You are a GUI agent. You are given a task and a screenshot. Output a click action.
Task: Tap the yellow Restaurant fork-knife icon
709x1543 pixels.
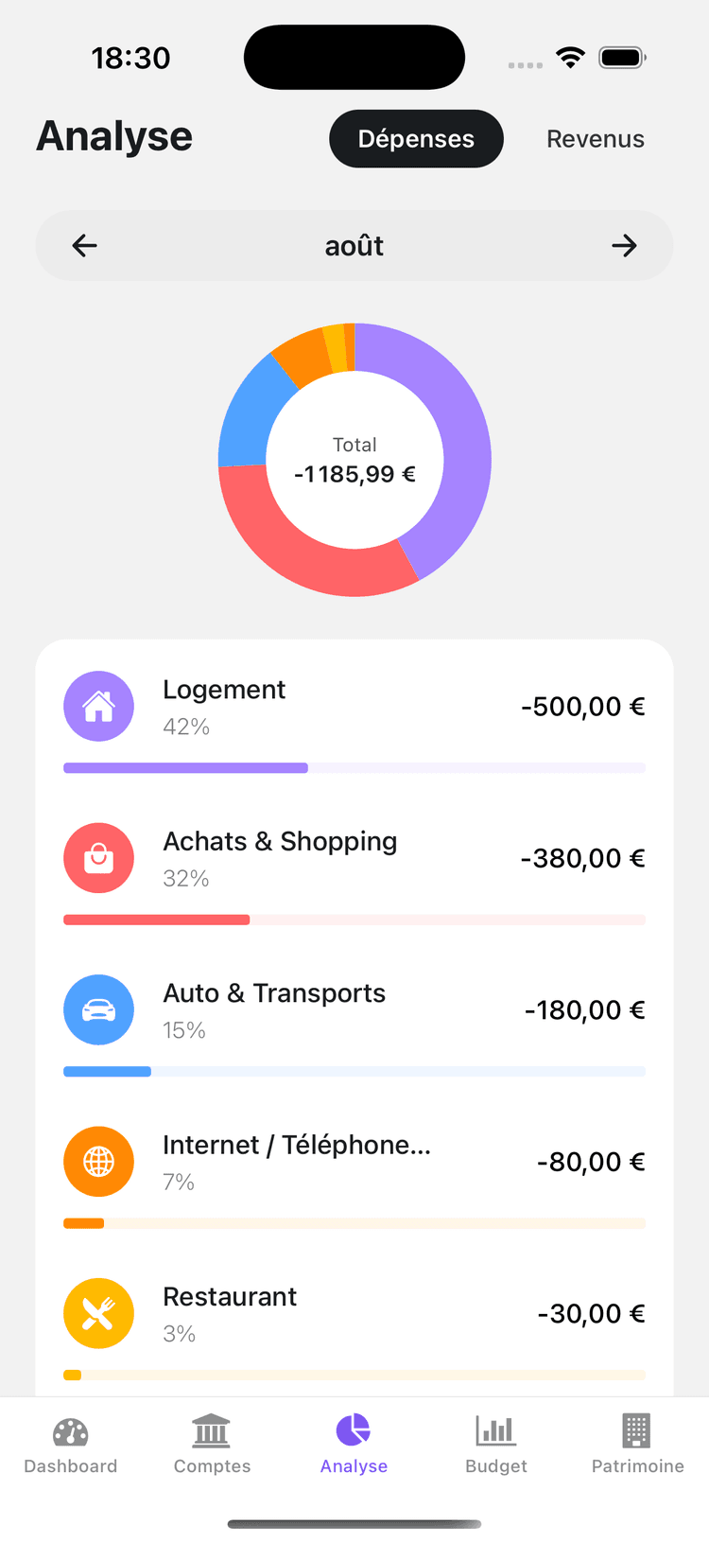[98, 1313]
